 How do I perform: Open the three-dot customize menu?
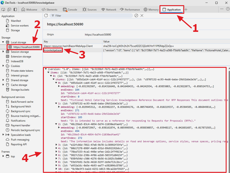(x=222, y=9)
